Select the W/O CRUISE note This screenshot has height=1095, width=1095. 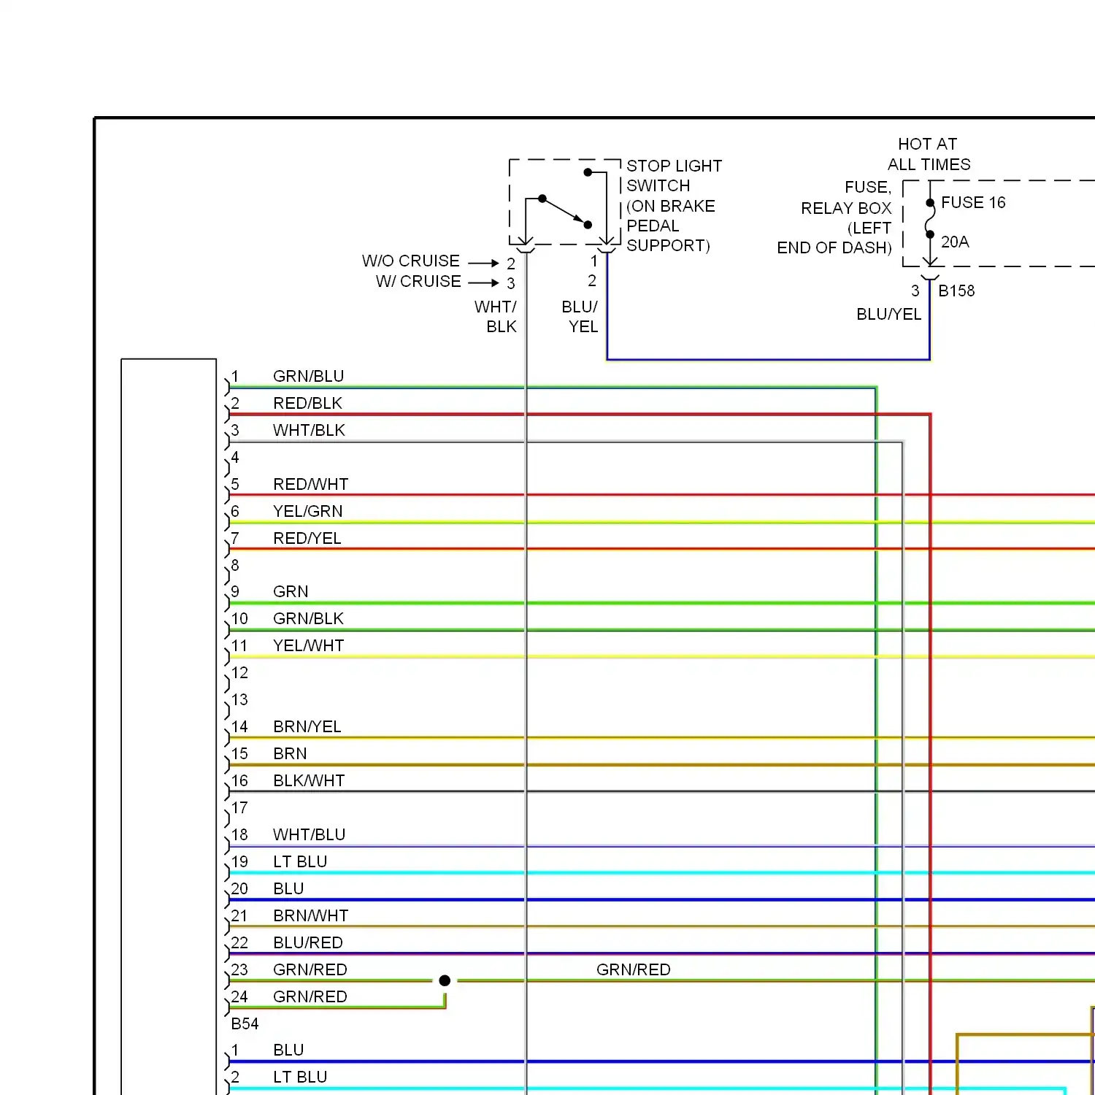[411, 261]
